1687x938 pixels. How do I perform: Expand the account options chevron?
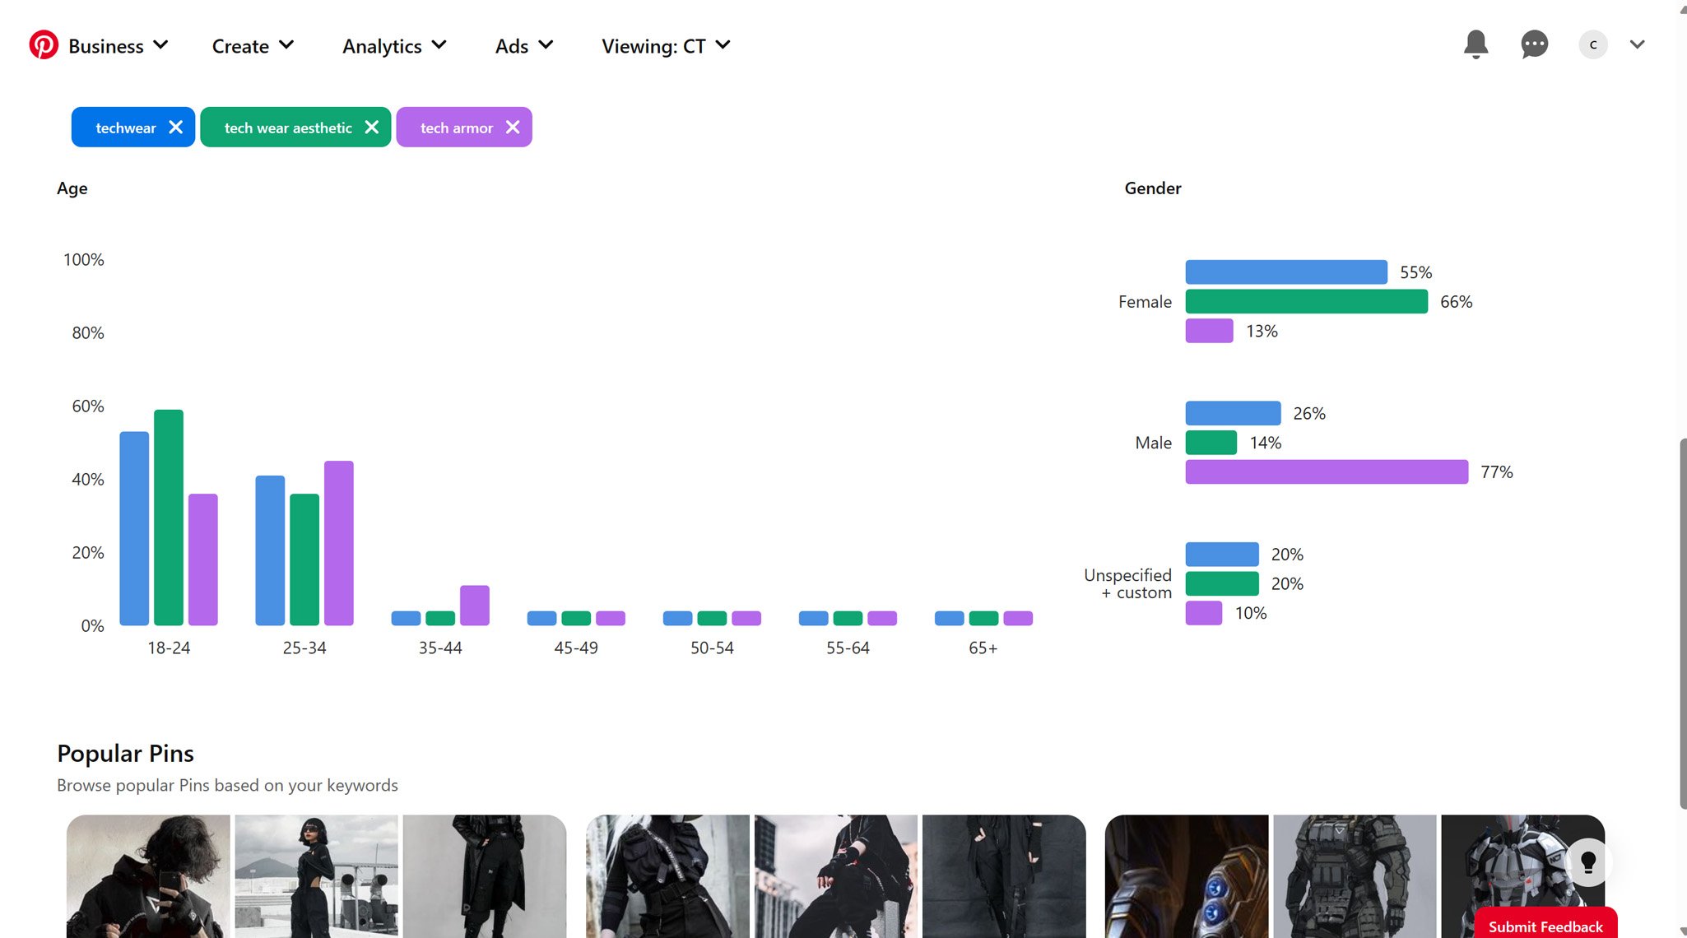coord(1637,44)
